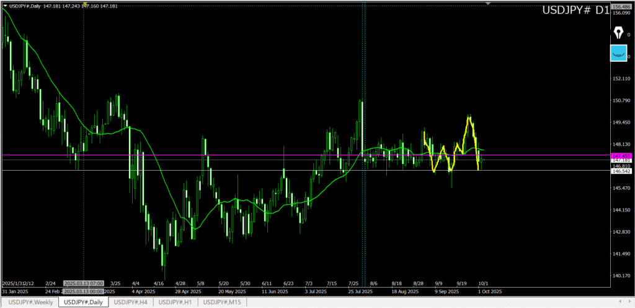Click the magenta 147.458 price label
The width and height of the screenshot is (635, 308).
pos(621,155)
